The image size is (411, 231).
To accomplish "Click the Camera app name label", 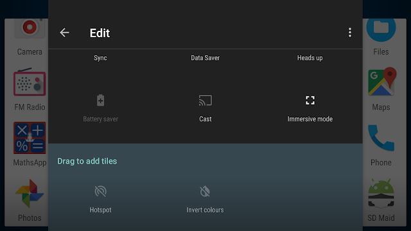I will pyautogui.click(x=30, y=52).
